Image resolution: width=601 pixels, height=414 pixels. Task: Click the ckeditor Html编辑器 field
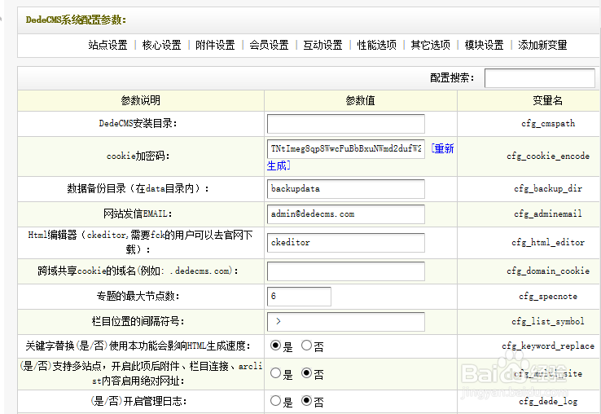point(346,243)
